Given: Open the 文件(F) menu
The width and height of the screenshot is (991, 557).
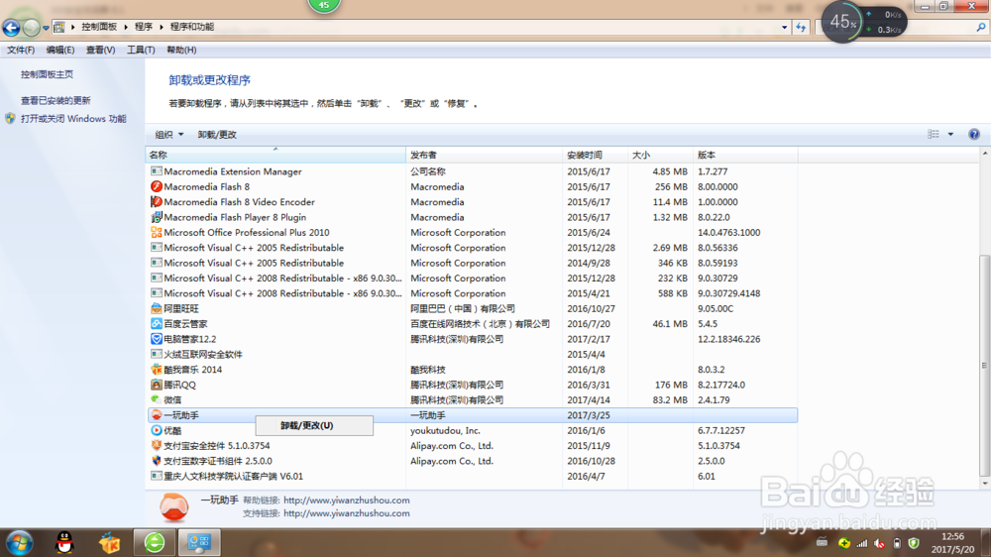Looking at the screenshot, I should tap(21, 50).
